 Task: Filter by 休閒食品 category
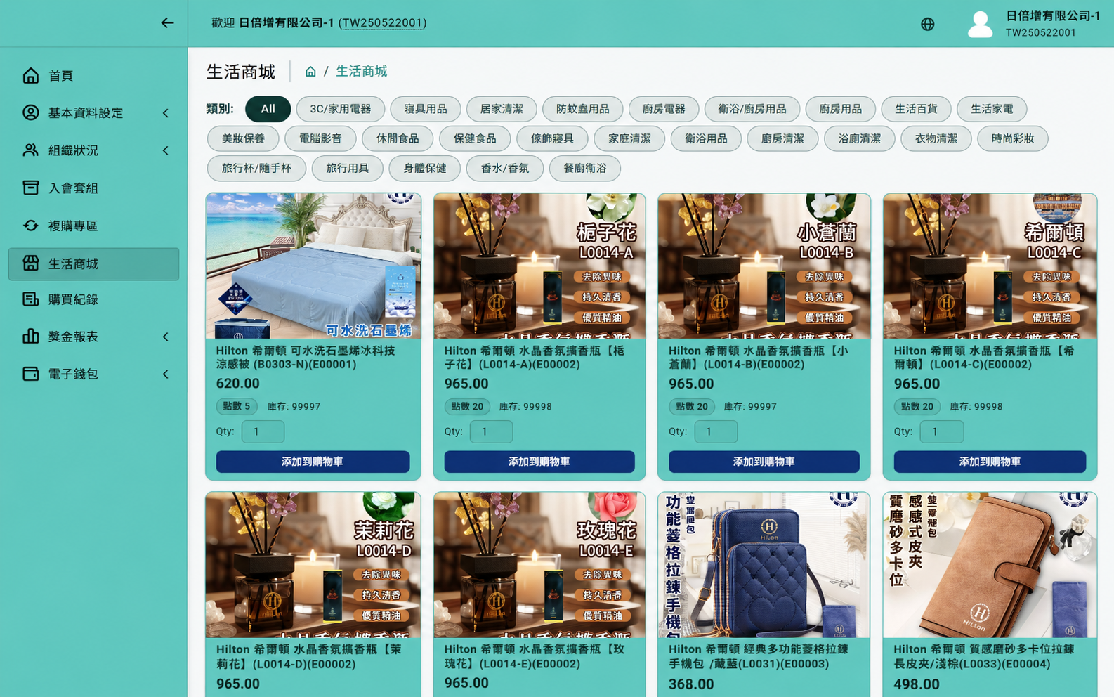(x=398, y=138)
